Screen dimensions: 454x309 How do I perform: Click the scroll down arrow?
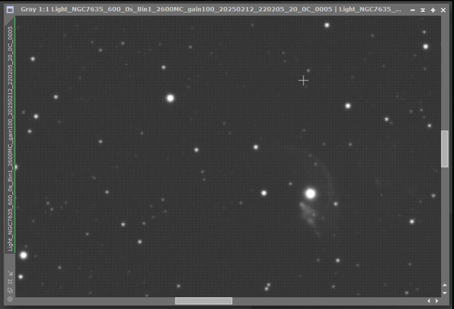tap(445, 293)
